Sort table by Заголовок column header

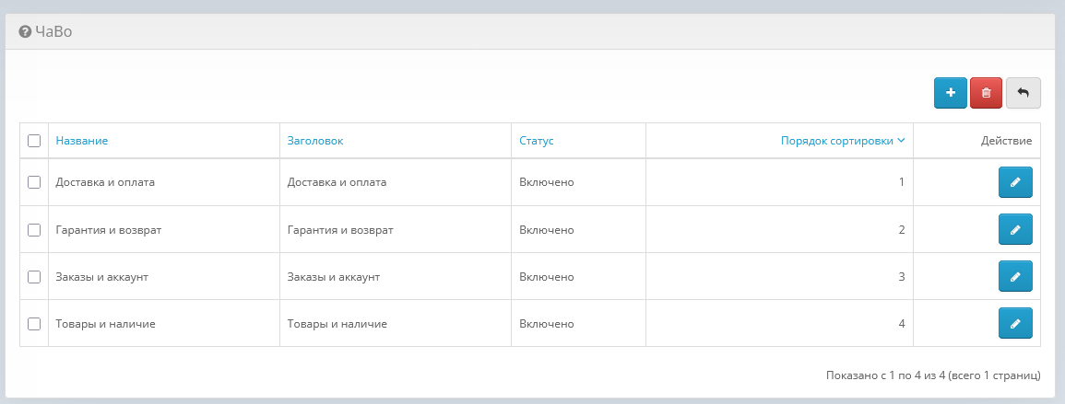(x=314, y=141)
